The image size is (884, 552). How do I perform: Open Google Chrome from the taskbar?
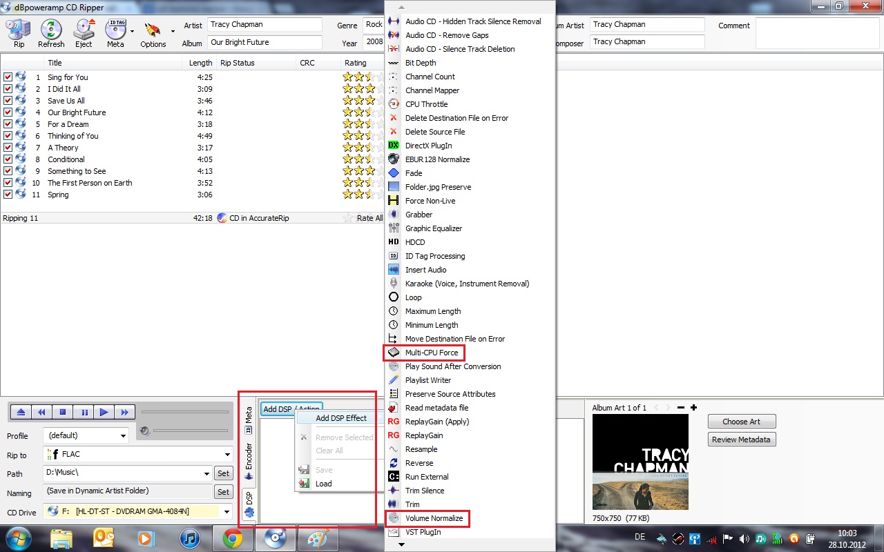[x=232, y=538]
